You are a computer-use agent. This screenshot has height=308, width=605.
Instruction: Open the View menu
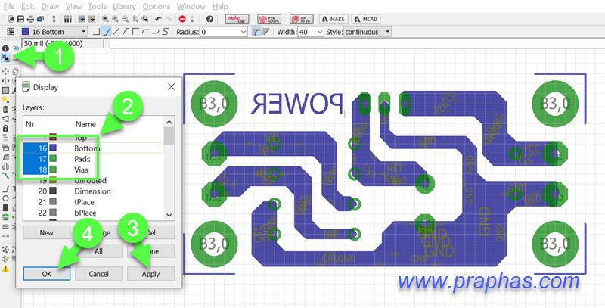click(x=73, y=7)
